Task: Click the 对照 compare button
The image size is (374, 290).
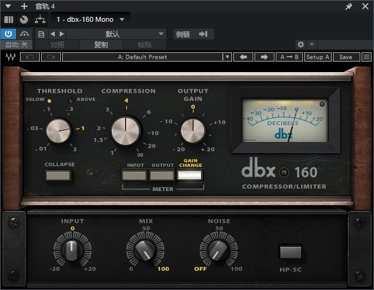Action: tap(57, 45)
